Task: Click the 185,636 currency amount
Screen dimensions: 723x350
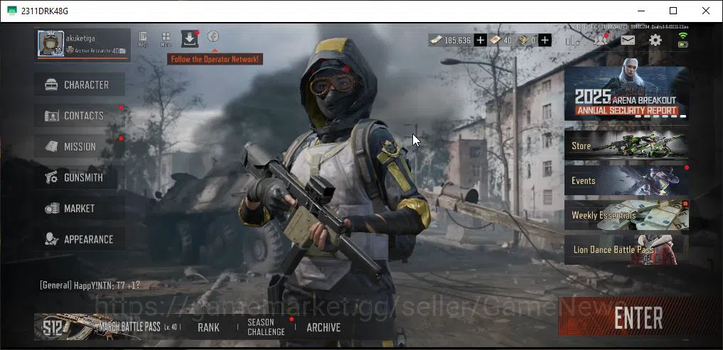Action: [x=457, y=40]
